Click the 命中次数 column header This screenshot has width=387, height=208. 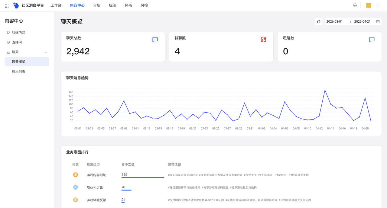tap(128, 165)
